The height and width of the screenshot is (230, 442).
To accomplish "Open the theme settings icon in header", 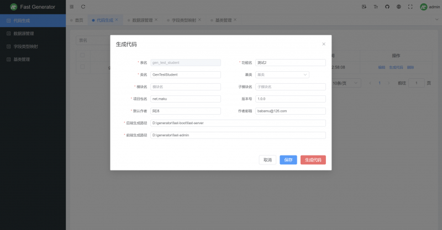I will [364, 7].
